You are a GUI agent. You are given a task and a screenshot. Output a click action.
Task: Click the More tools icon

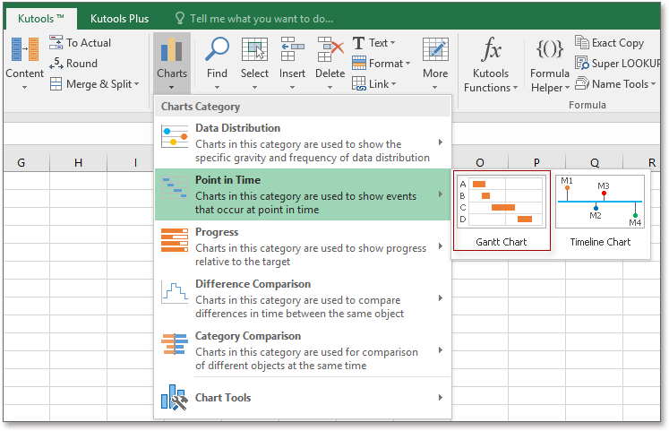pos(435,49)
